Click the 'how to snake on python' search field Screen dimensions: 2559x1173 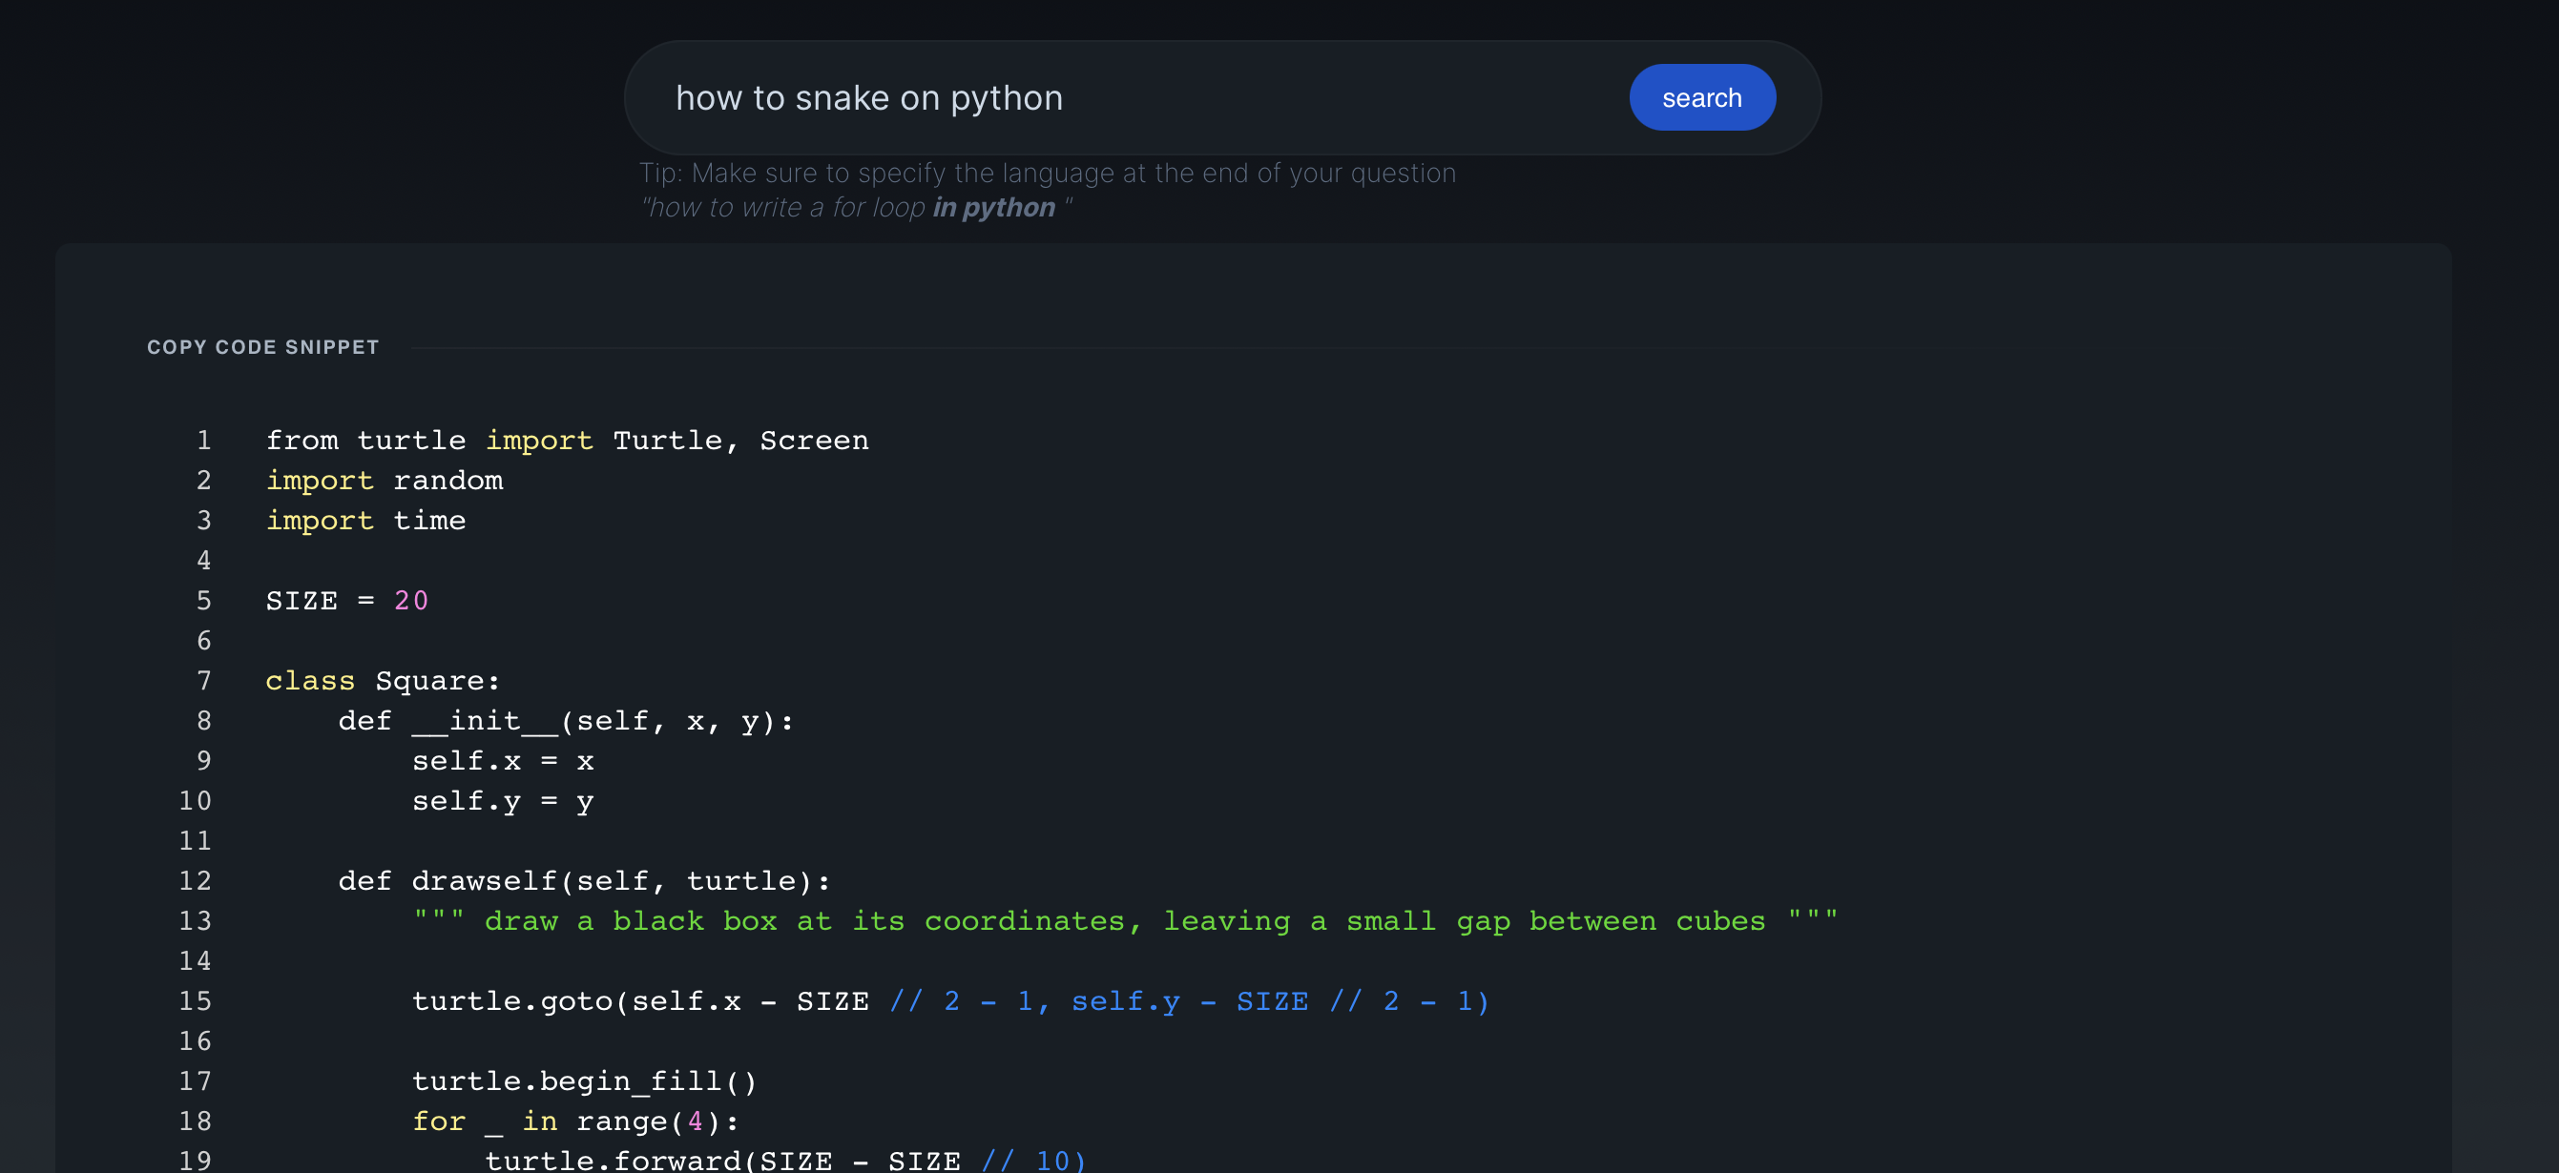tap(1092, 97)
